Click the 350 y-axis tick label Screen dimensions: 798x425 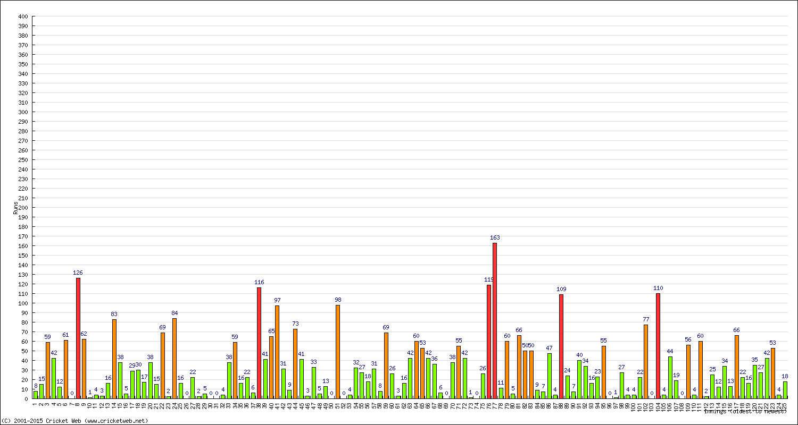tap(22, 64)
